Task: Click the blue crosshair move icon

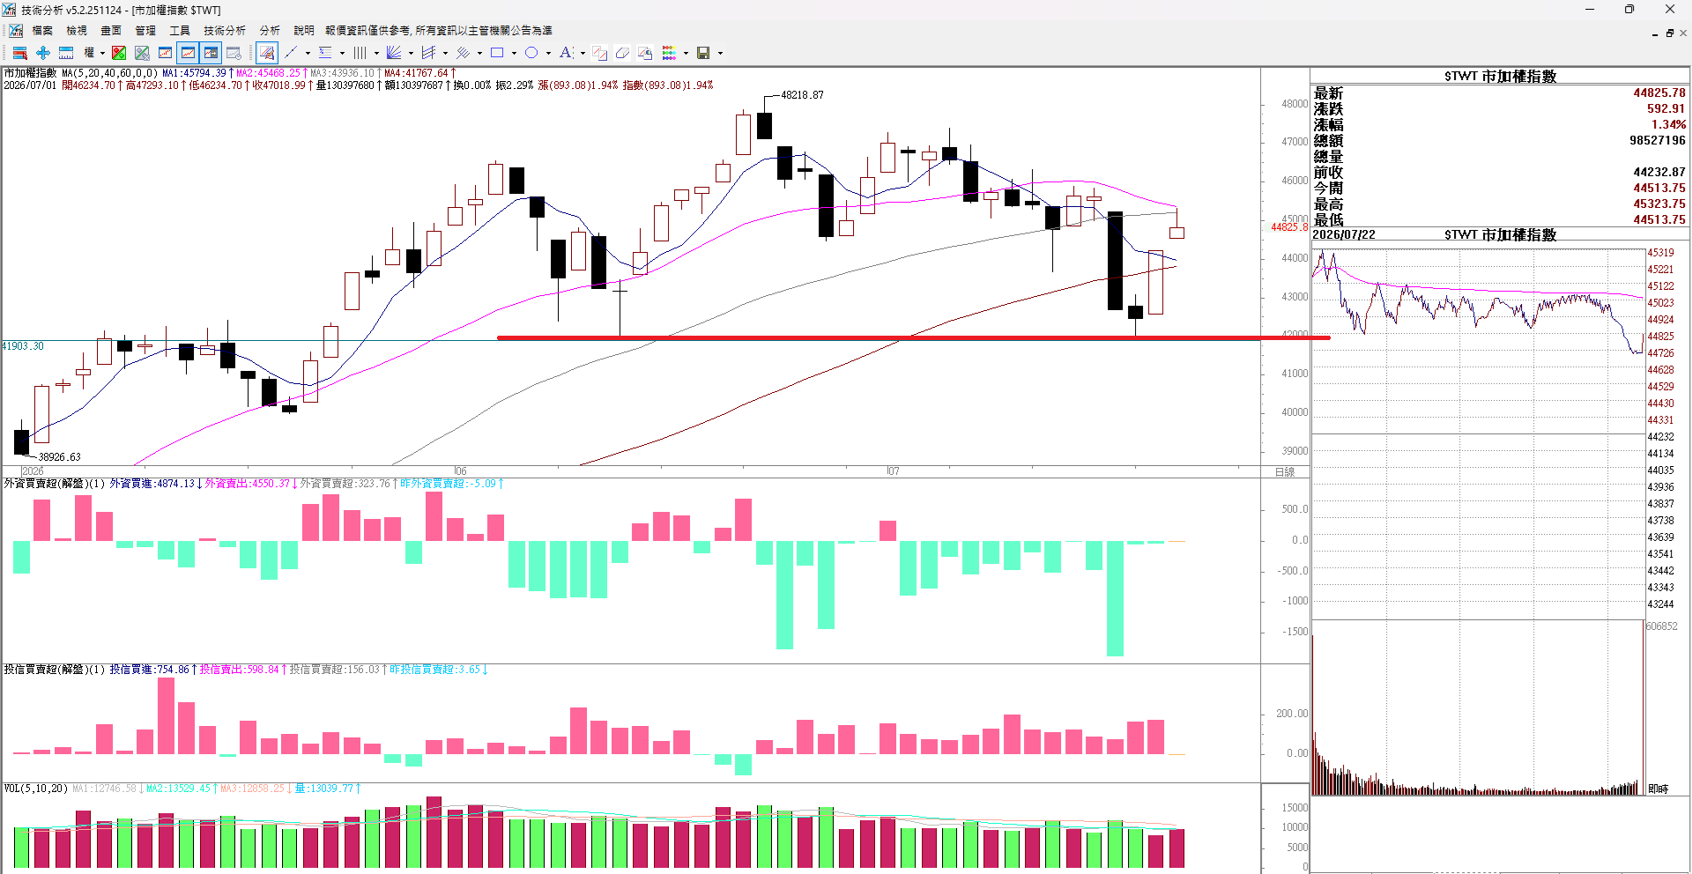Action: pos(43,53)
